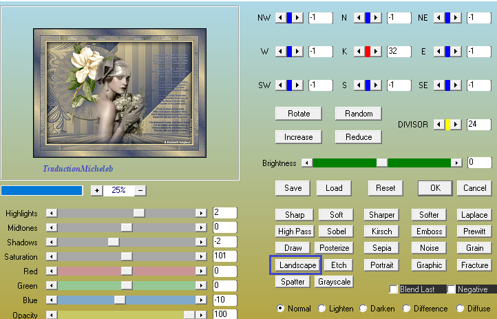Image resolution: width=497 pixels, height=319 pixels.
Task: Apply the Spatter preset
Action: (x=293, y=282)
